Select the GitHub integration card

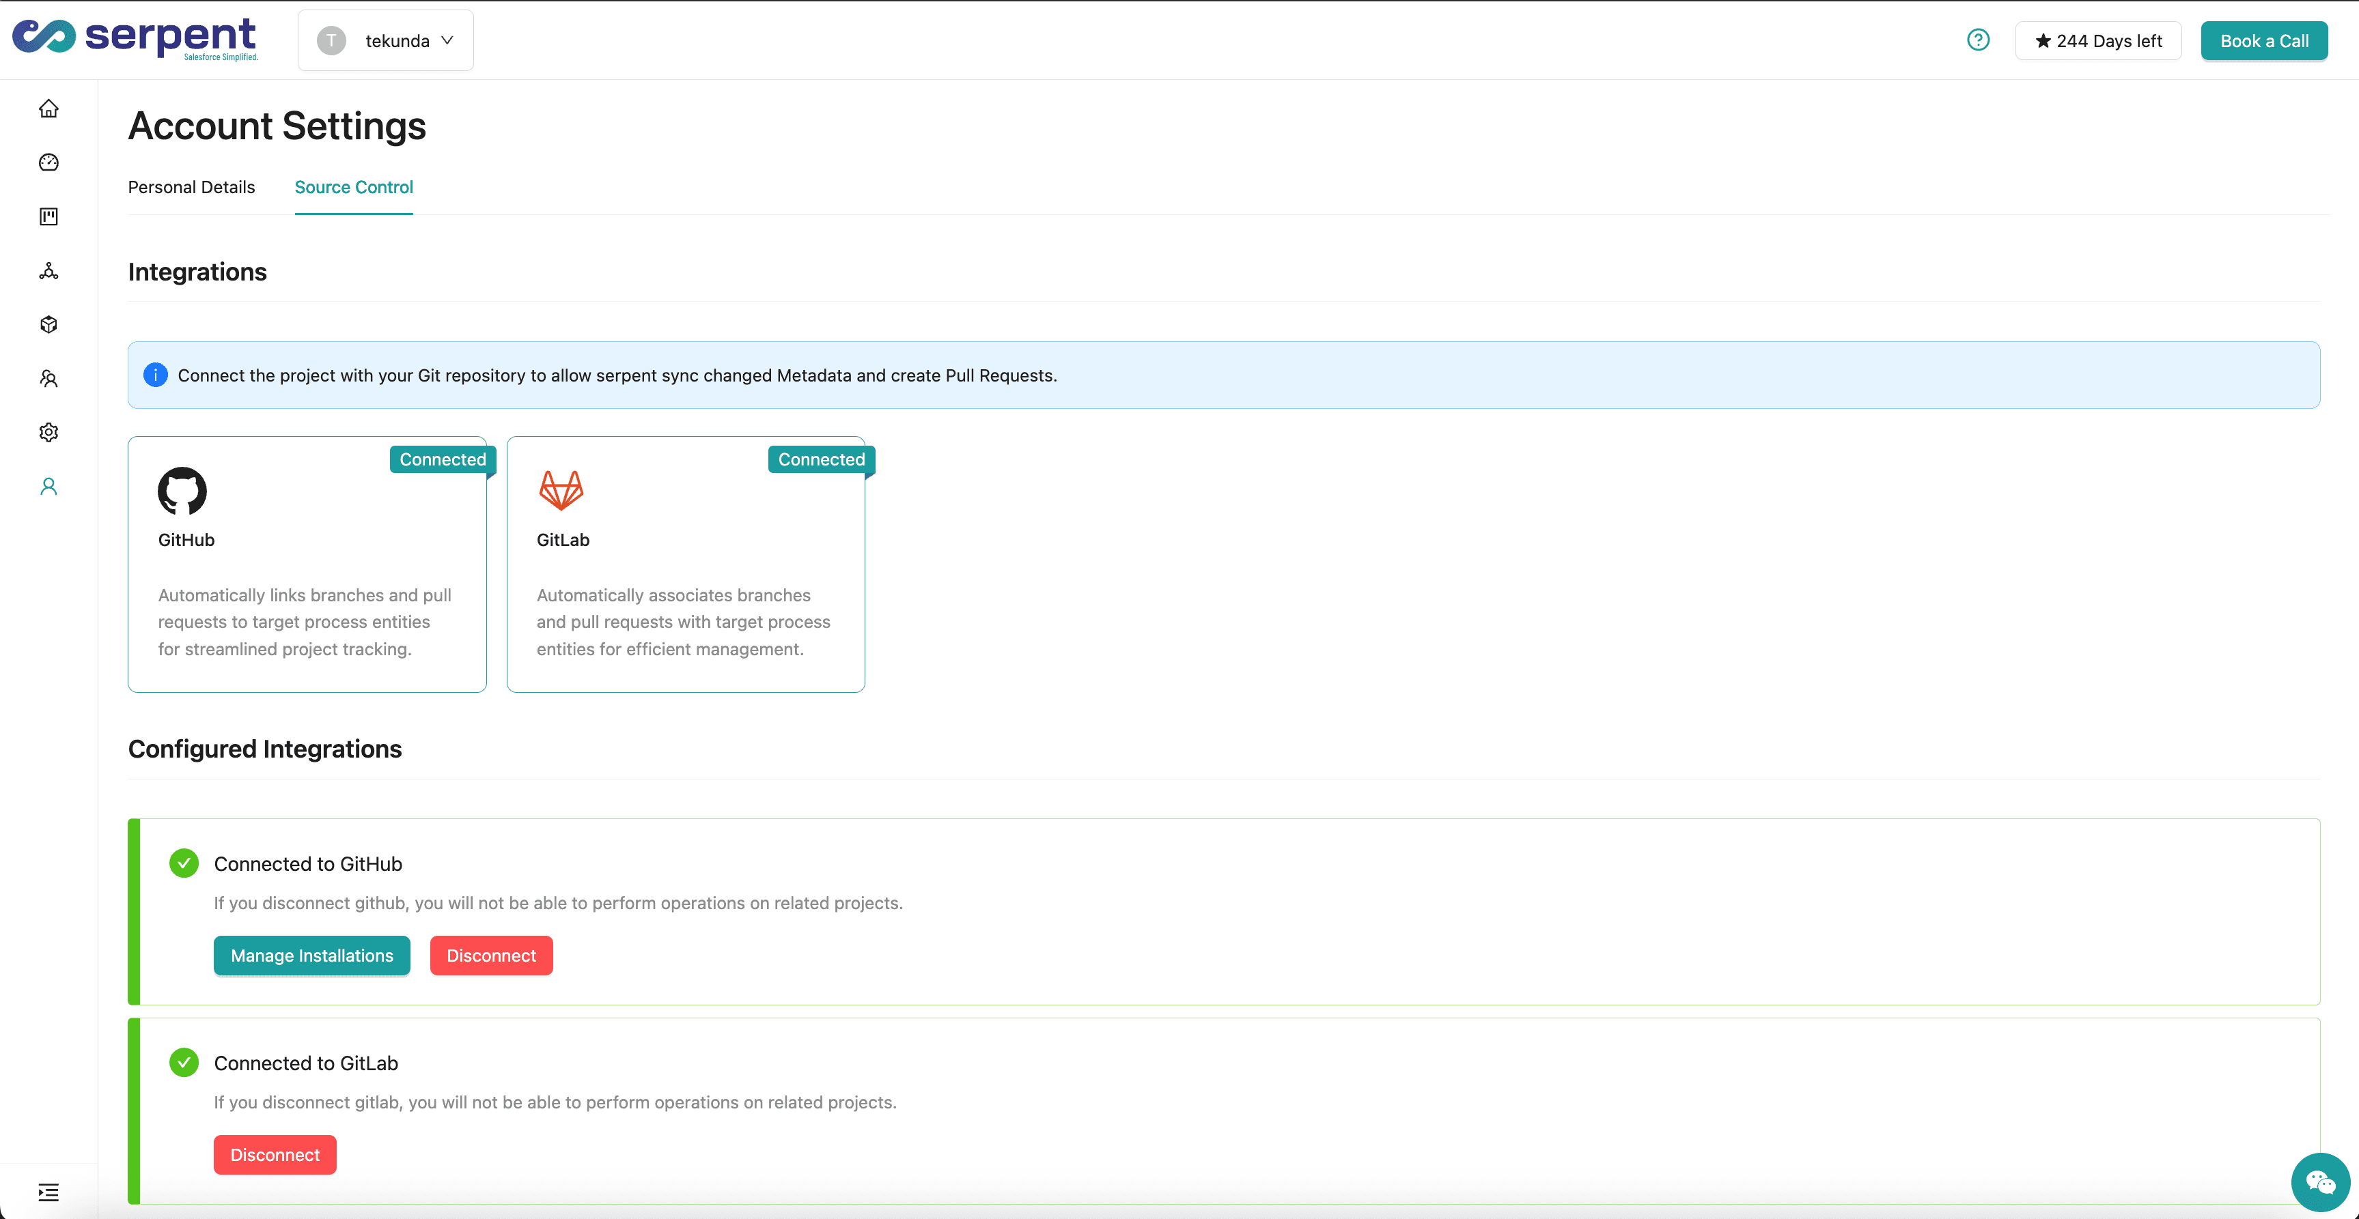click(307, 564)
